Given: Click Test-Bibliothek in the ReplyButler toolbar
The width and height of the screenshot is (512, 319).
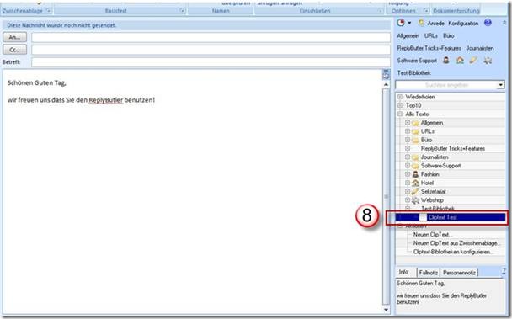Looking at the screenshot, I should click(x=413, y=73).
